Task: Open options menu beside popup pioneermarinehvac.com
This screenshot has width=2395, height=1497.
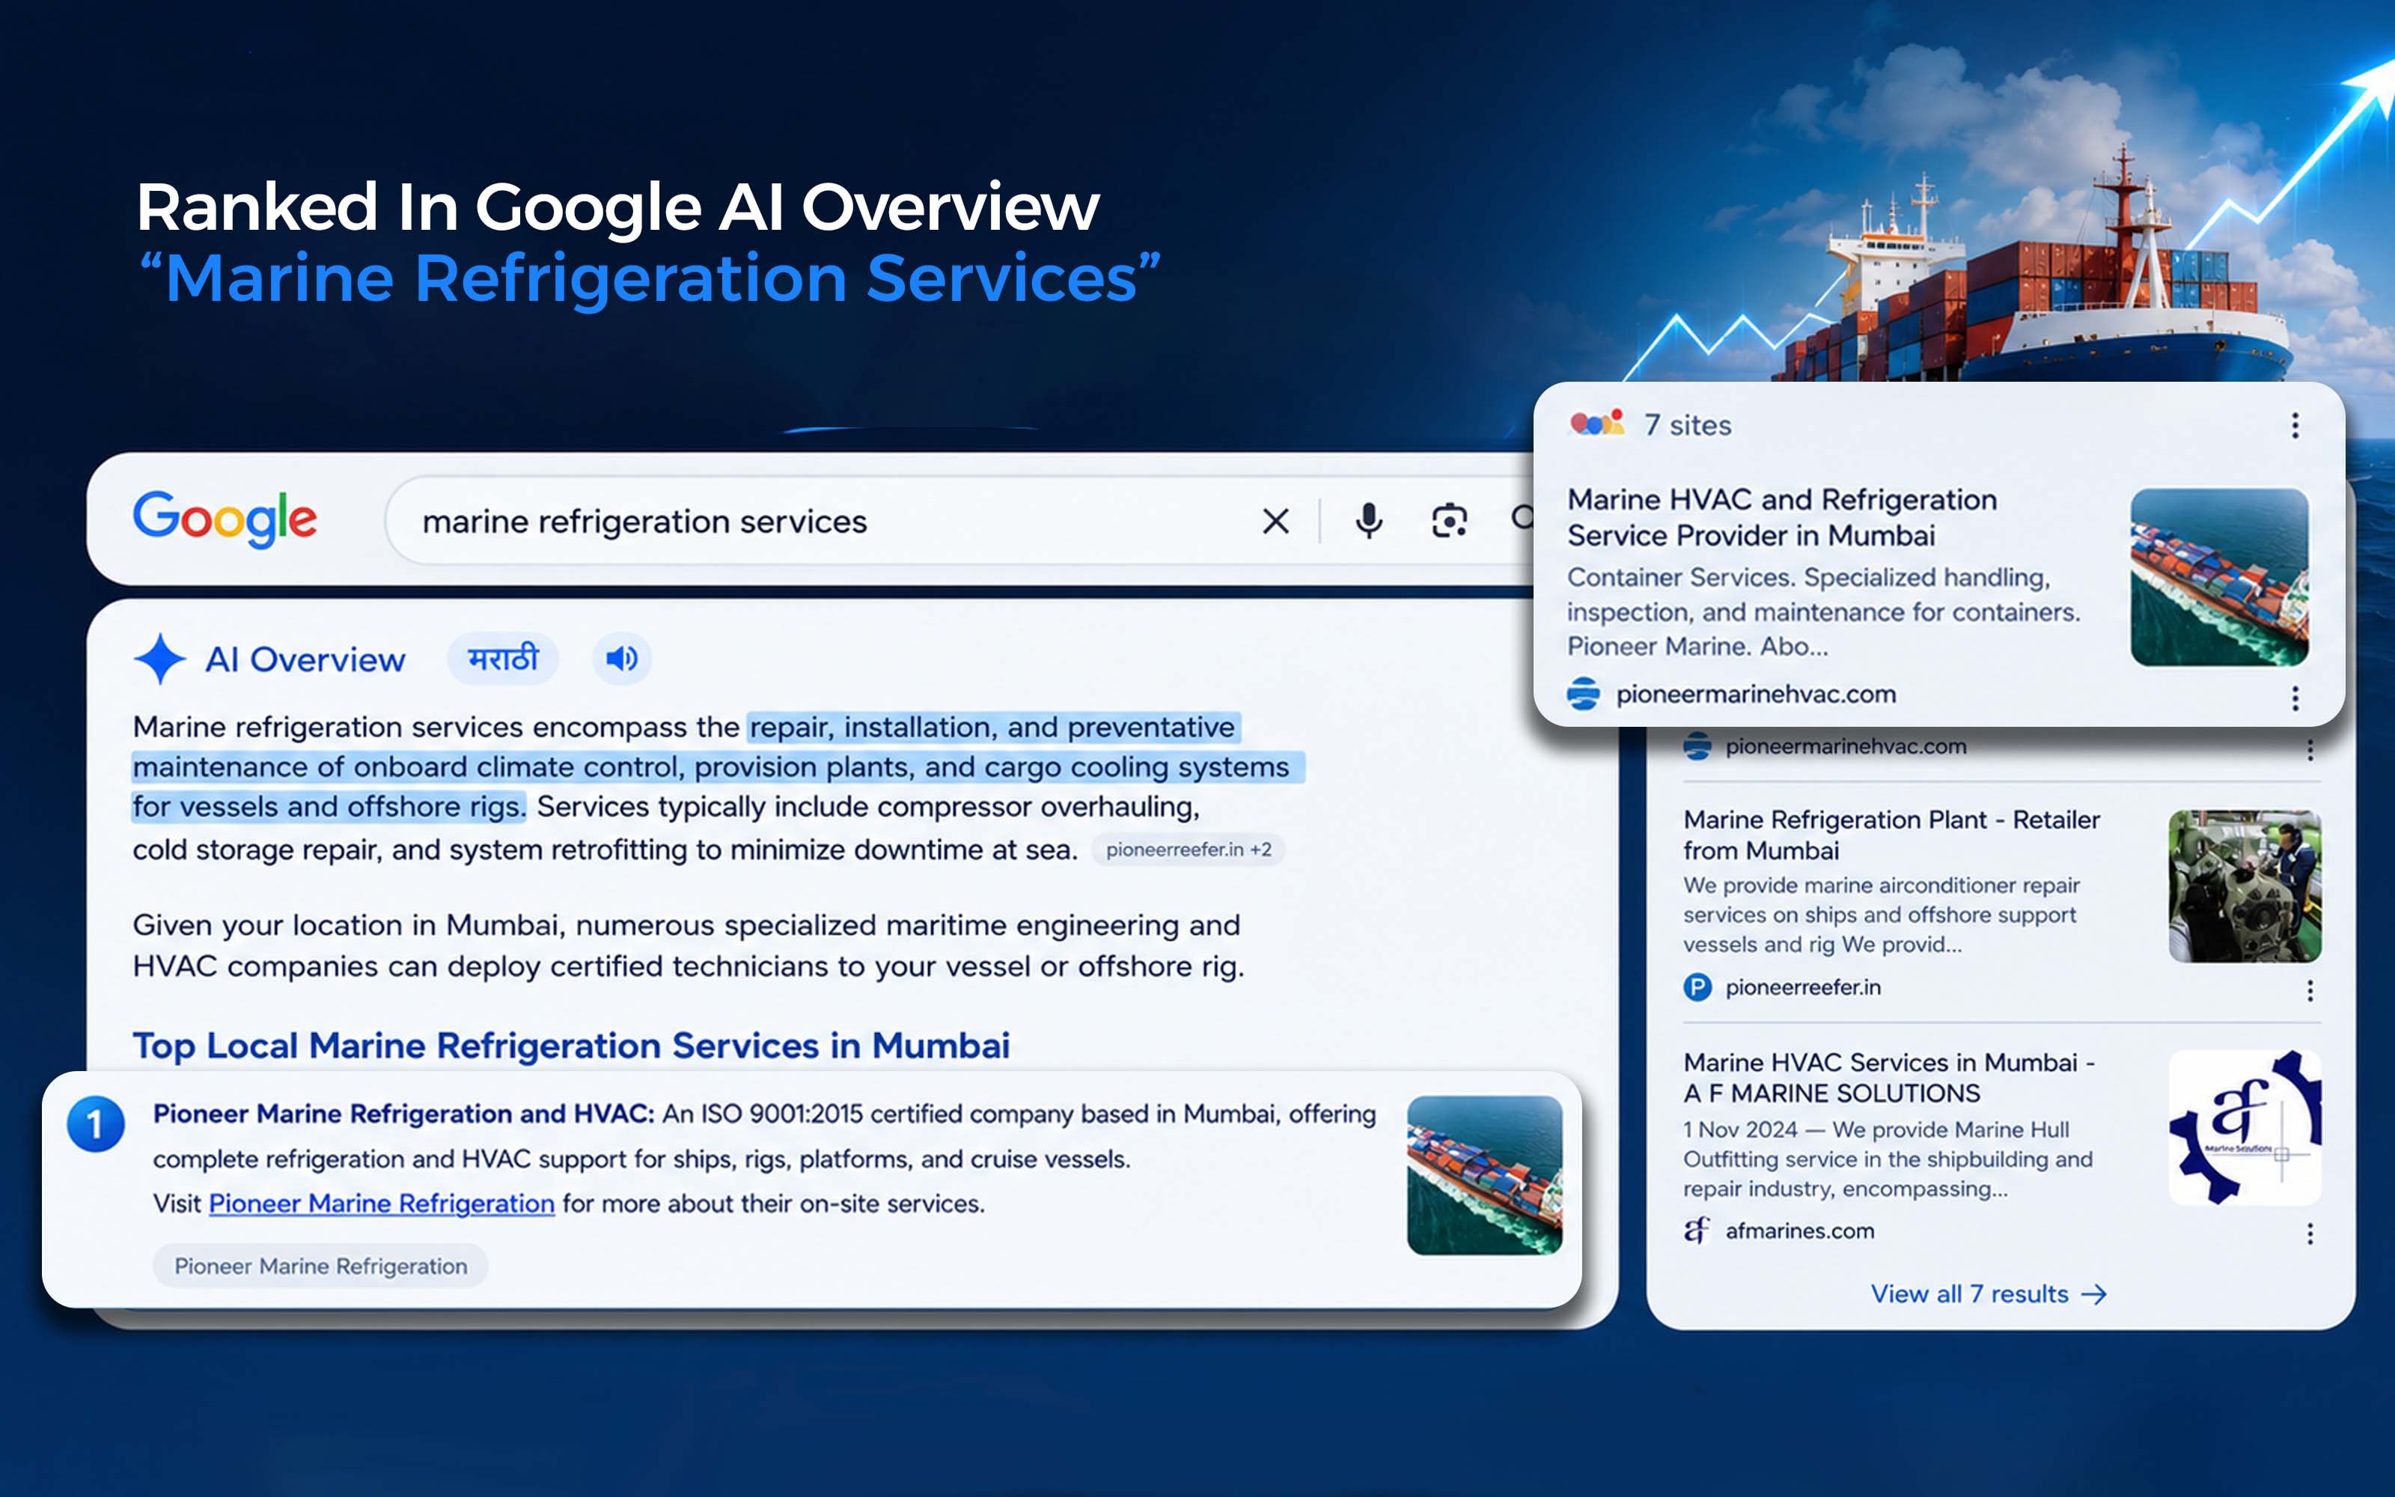Action: pos(2294,698)
